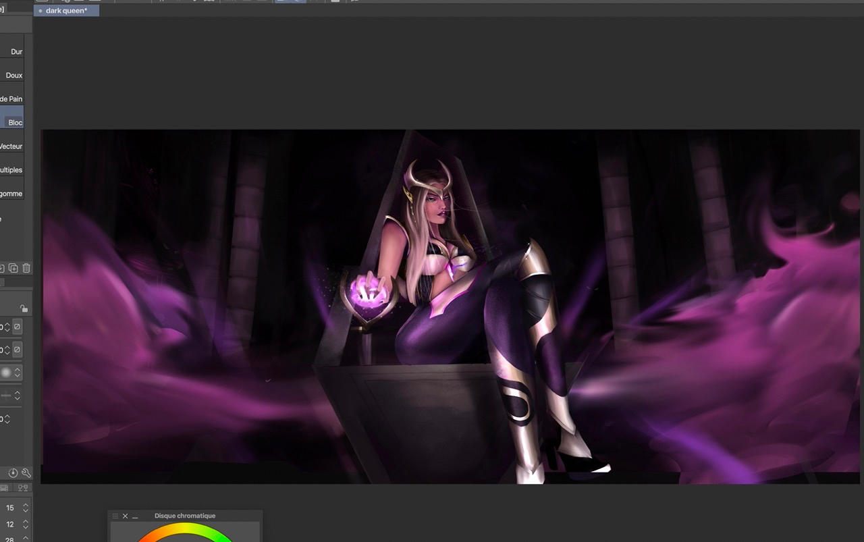Viewport: 864px width, 542px height.
Task: Minimize the Disque chromatique floating panel
Action: click(135, 516)
